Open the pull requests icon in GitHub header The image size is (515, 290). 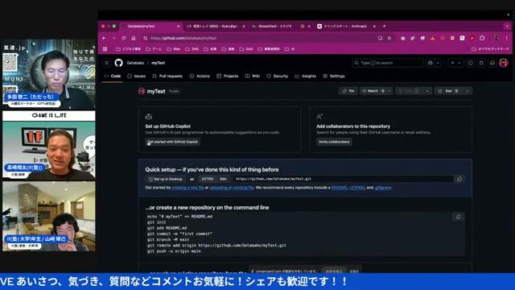coord(481,63)
